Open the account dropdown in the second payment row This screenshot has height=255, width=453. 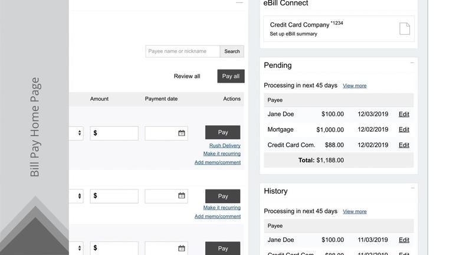click(76, 196)
